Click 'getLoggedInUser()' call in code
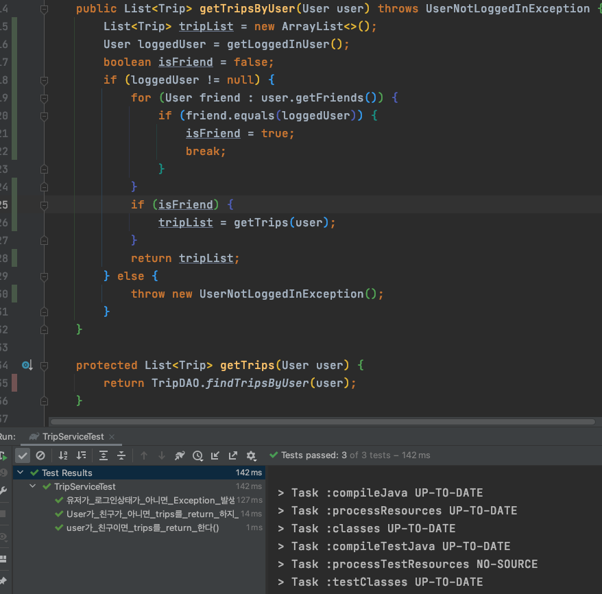The height and width of the screenshot is (594, 602). (x=285, y=45)
